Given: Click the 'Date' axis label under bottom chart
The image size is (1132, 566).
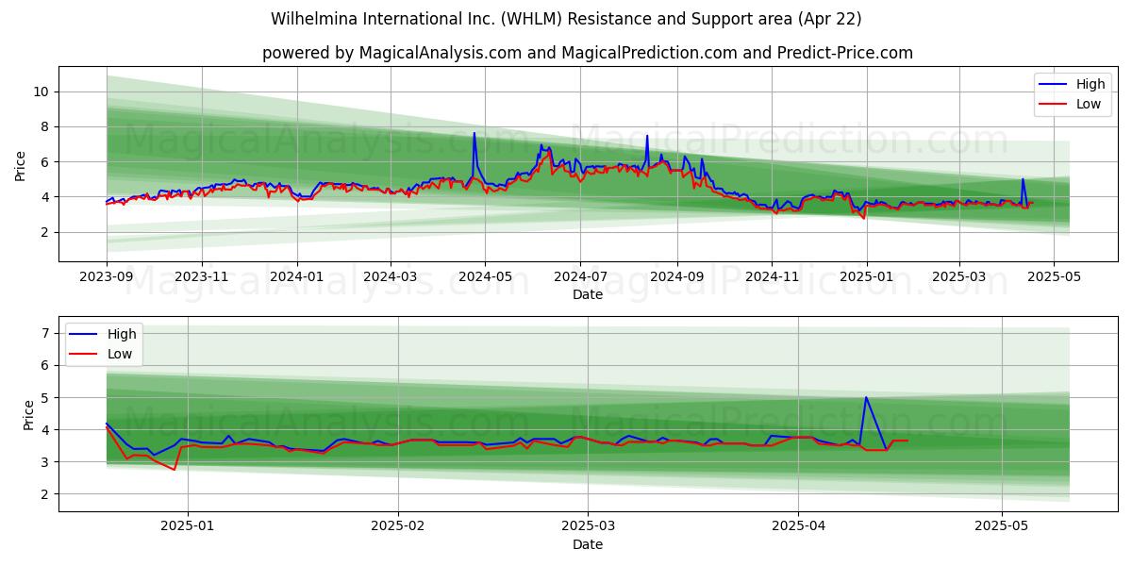Looking at the screenshot, I should coord(588,544).
